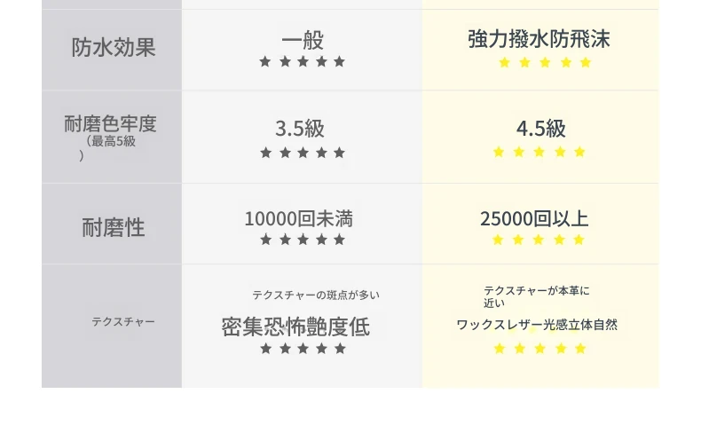Click the gray stars under 密集恐怖艶度低

303,349
